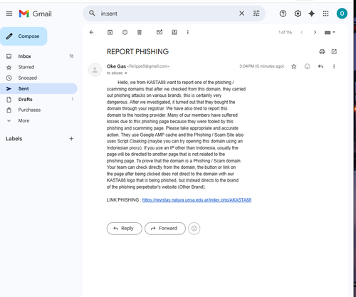Open message More menu dots
Screen dimensions: 356x297
[334, 66]
